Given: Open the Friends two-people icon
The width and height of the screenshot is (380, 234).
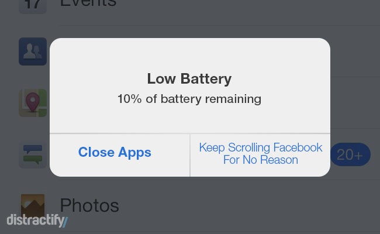Looking at the screenshot, I should coord(33,51).
